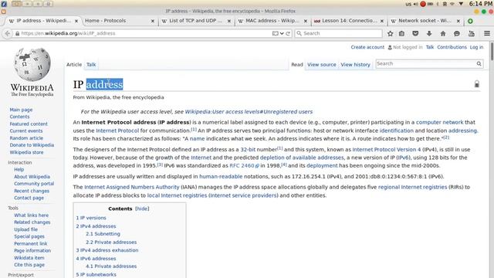The image size is (494, 278).
Task: Click Donate to Wikipedia link
Action: pos(32,145)
